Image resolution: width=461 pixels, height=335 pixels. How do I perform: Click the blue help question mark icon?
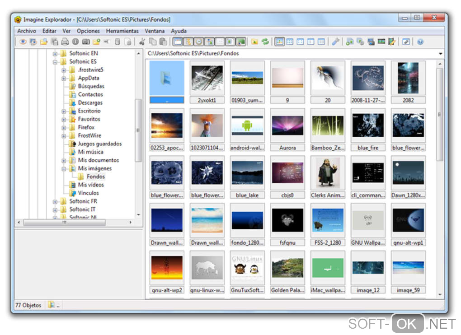coord(420,42)
